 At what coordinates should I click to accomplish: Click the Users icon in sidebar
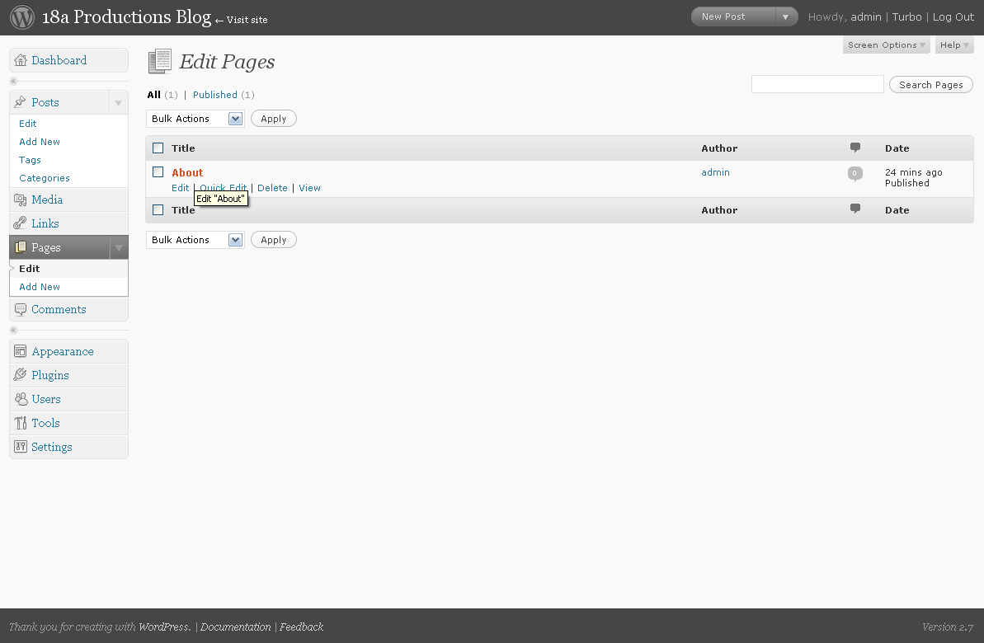20,399
